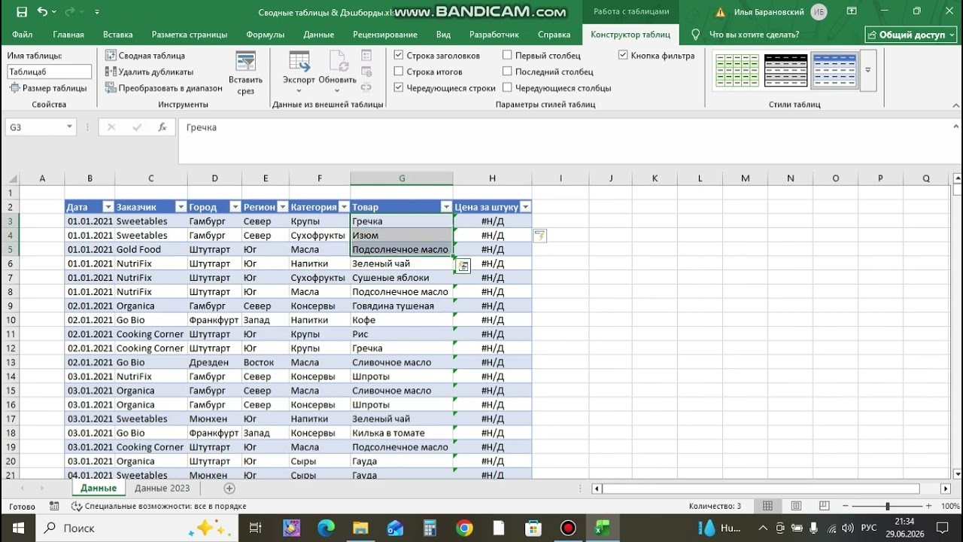This screenshot has width=963, height=542.
Task: Save the workbook via the floppy disk icon
Action: (x=21, y=12)
